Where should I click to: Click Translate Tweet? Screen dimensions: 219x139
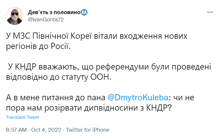tap(23, 117)
